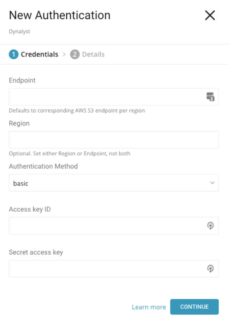Screen dimensions: 233x323
Task: Click the step 2 circle icon
Action: pos(75,54)
